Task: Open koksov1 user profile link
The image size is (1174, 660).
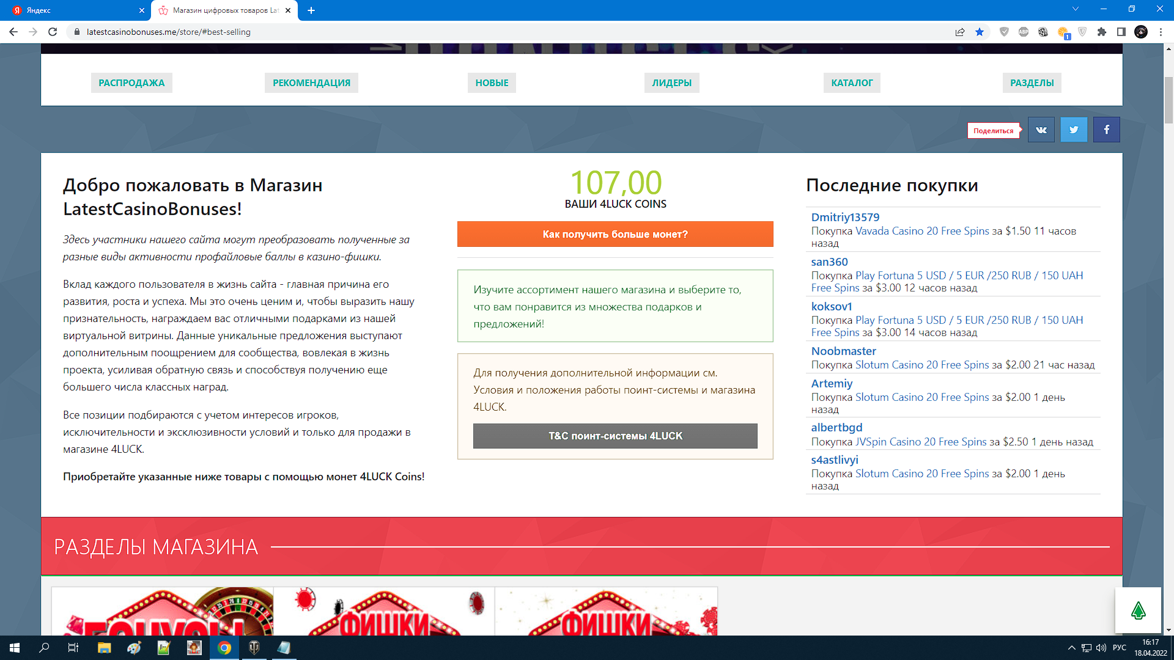Action: pyautogui.click(x=832, y=306)
